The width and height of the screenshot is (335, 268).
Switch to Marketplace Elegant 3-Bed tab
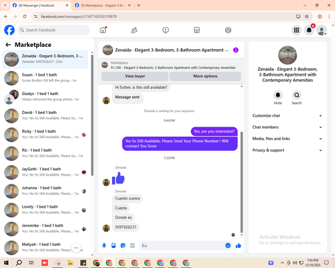coord(103,5)
